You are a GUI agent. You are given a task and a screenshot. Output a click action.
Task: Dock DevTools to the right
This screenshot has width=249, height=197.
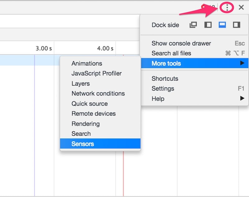coord(237,25)
